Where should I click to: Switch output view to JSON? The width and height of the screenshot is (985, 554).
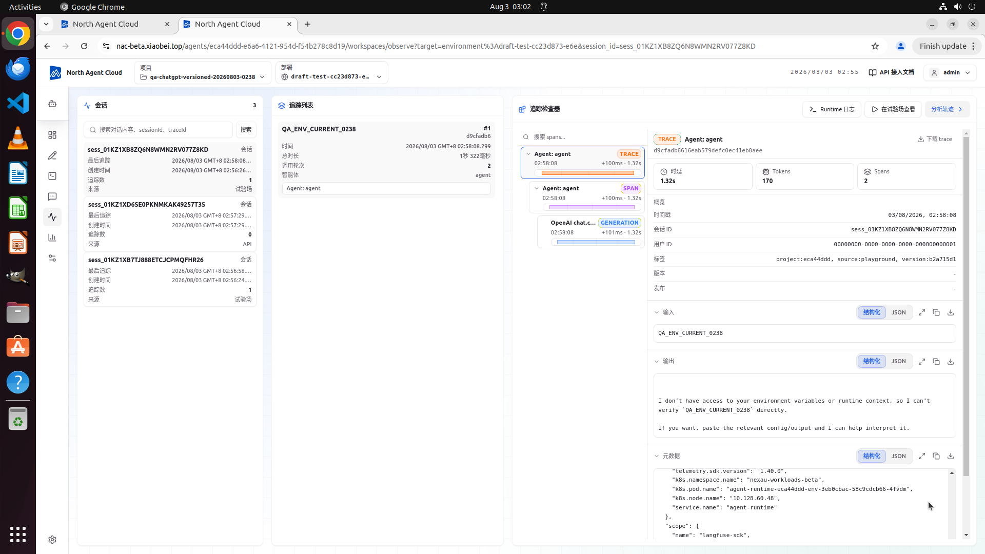click(x=898, y=361)
